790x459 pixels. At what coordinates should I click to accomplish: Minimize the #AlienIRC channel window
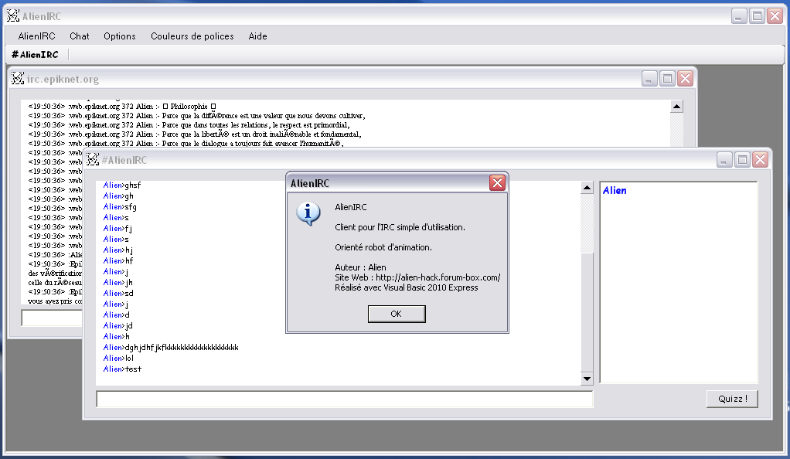(x=724, y=160)
